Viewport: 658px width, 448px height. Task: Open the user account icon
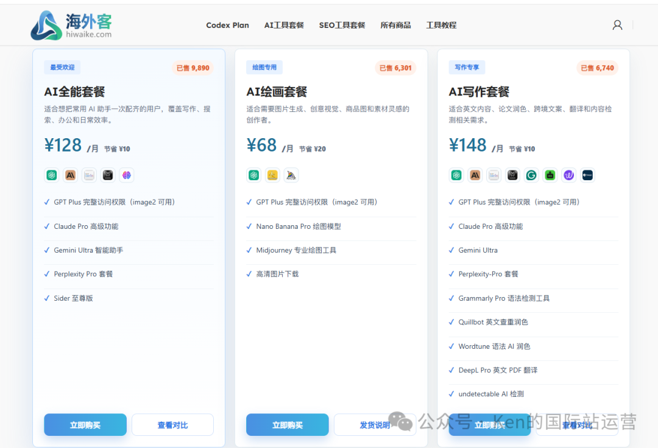click(x=617, y=25)
